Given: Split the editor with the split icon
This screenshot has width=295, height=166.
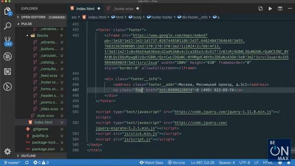Looking at the screenshot, I should [280, 8].
